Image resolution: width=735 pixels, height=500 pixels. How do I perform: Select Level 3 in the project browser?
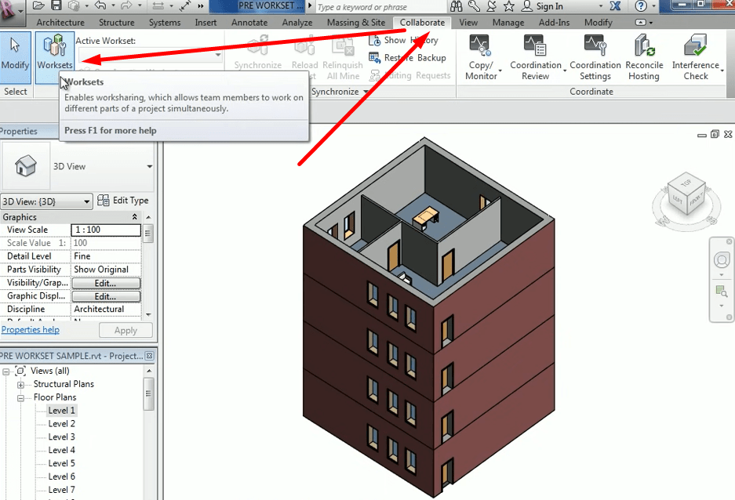pos(60,437)
